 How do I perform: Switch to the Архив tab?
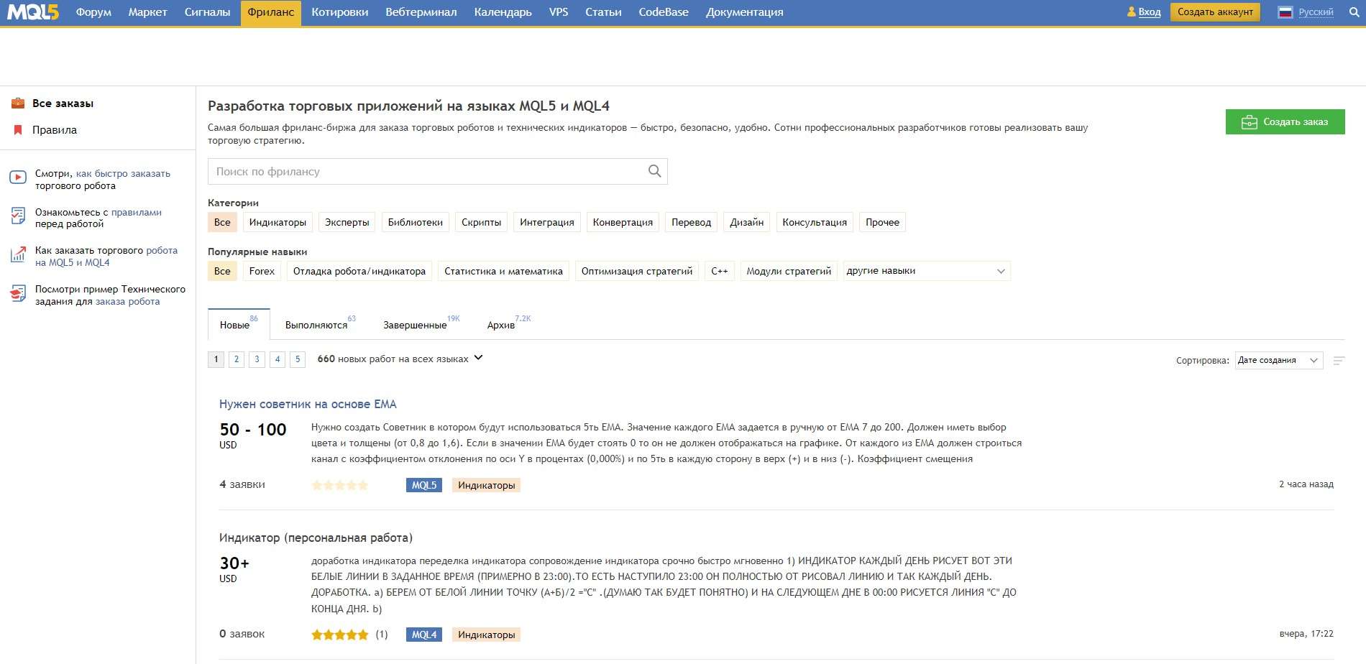click(501, 325)
